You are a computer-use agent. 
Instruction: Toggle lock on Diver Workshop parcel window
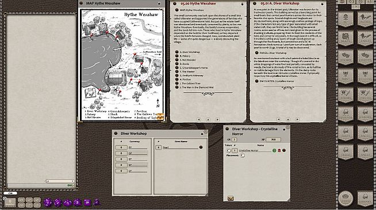tap(202, 134)
